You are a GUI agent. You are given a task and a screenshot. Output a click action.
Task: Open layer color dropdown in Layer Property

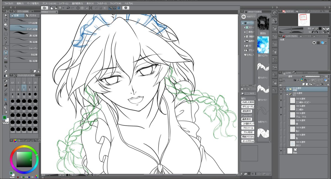325,43
